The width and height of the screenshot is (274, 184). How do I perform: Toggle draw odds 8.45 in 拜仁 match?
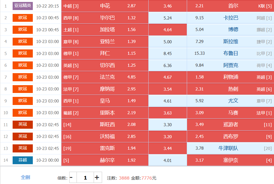click(x=167, y=53)
